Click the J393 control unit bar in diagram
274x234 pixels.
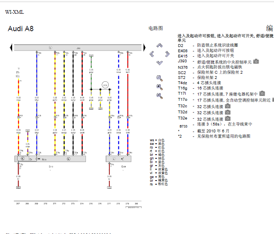[x=78, y=48]
